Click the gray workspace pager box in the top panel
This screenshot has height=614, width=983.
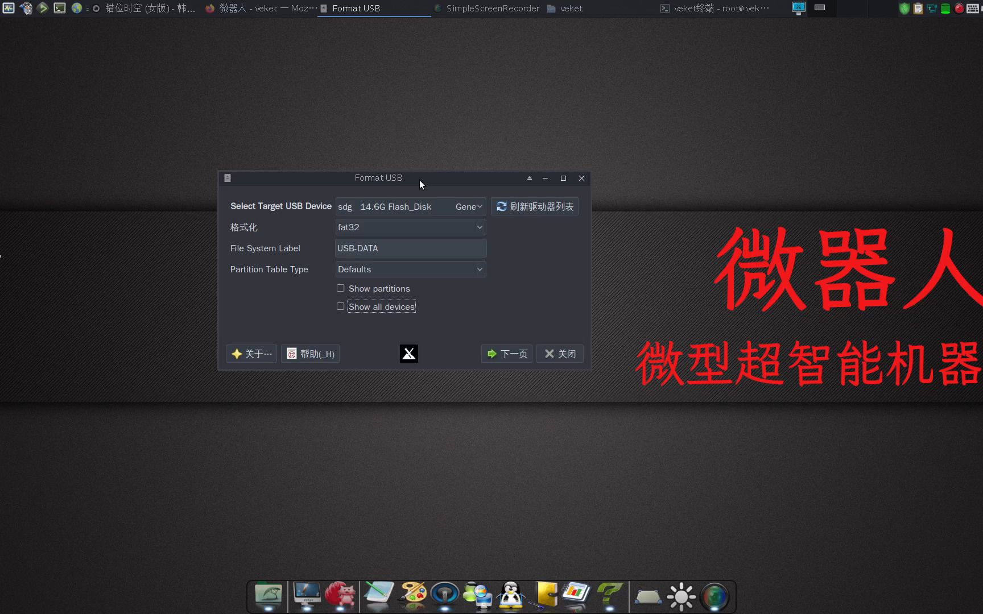coord(820,7)
